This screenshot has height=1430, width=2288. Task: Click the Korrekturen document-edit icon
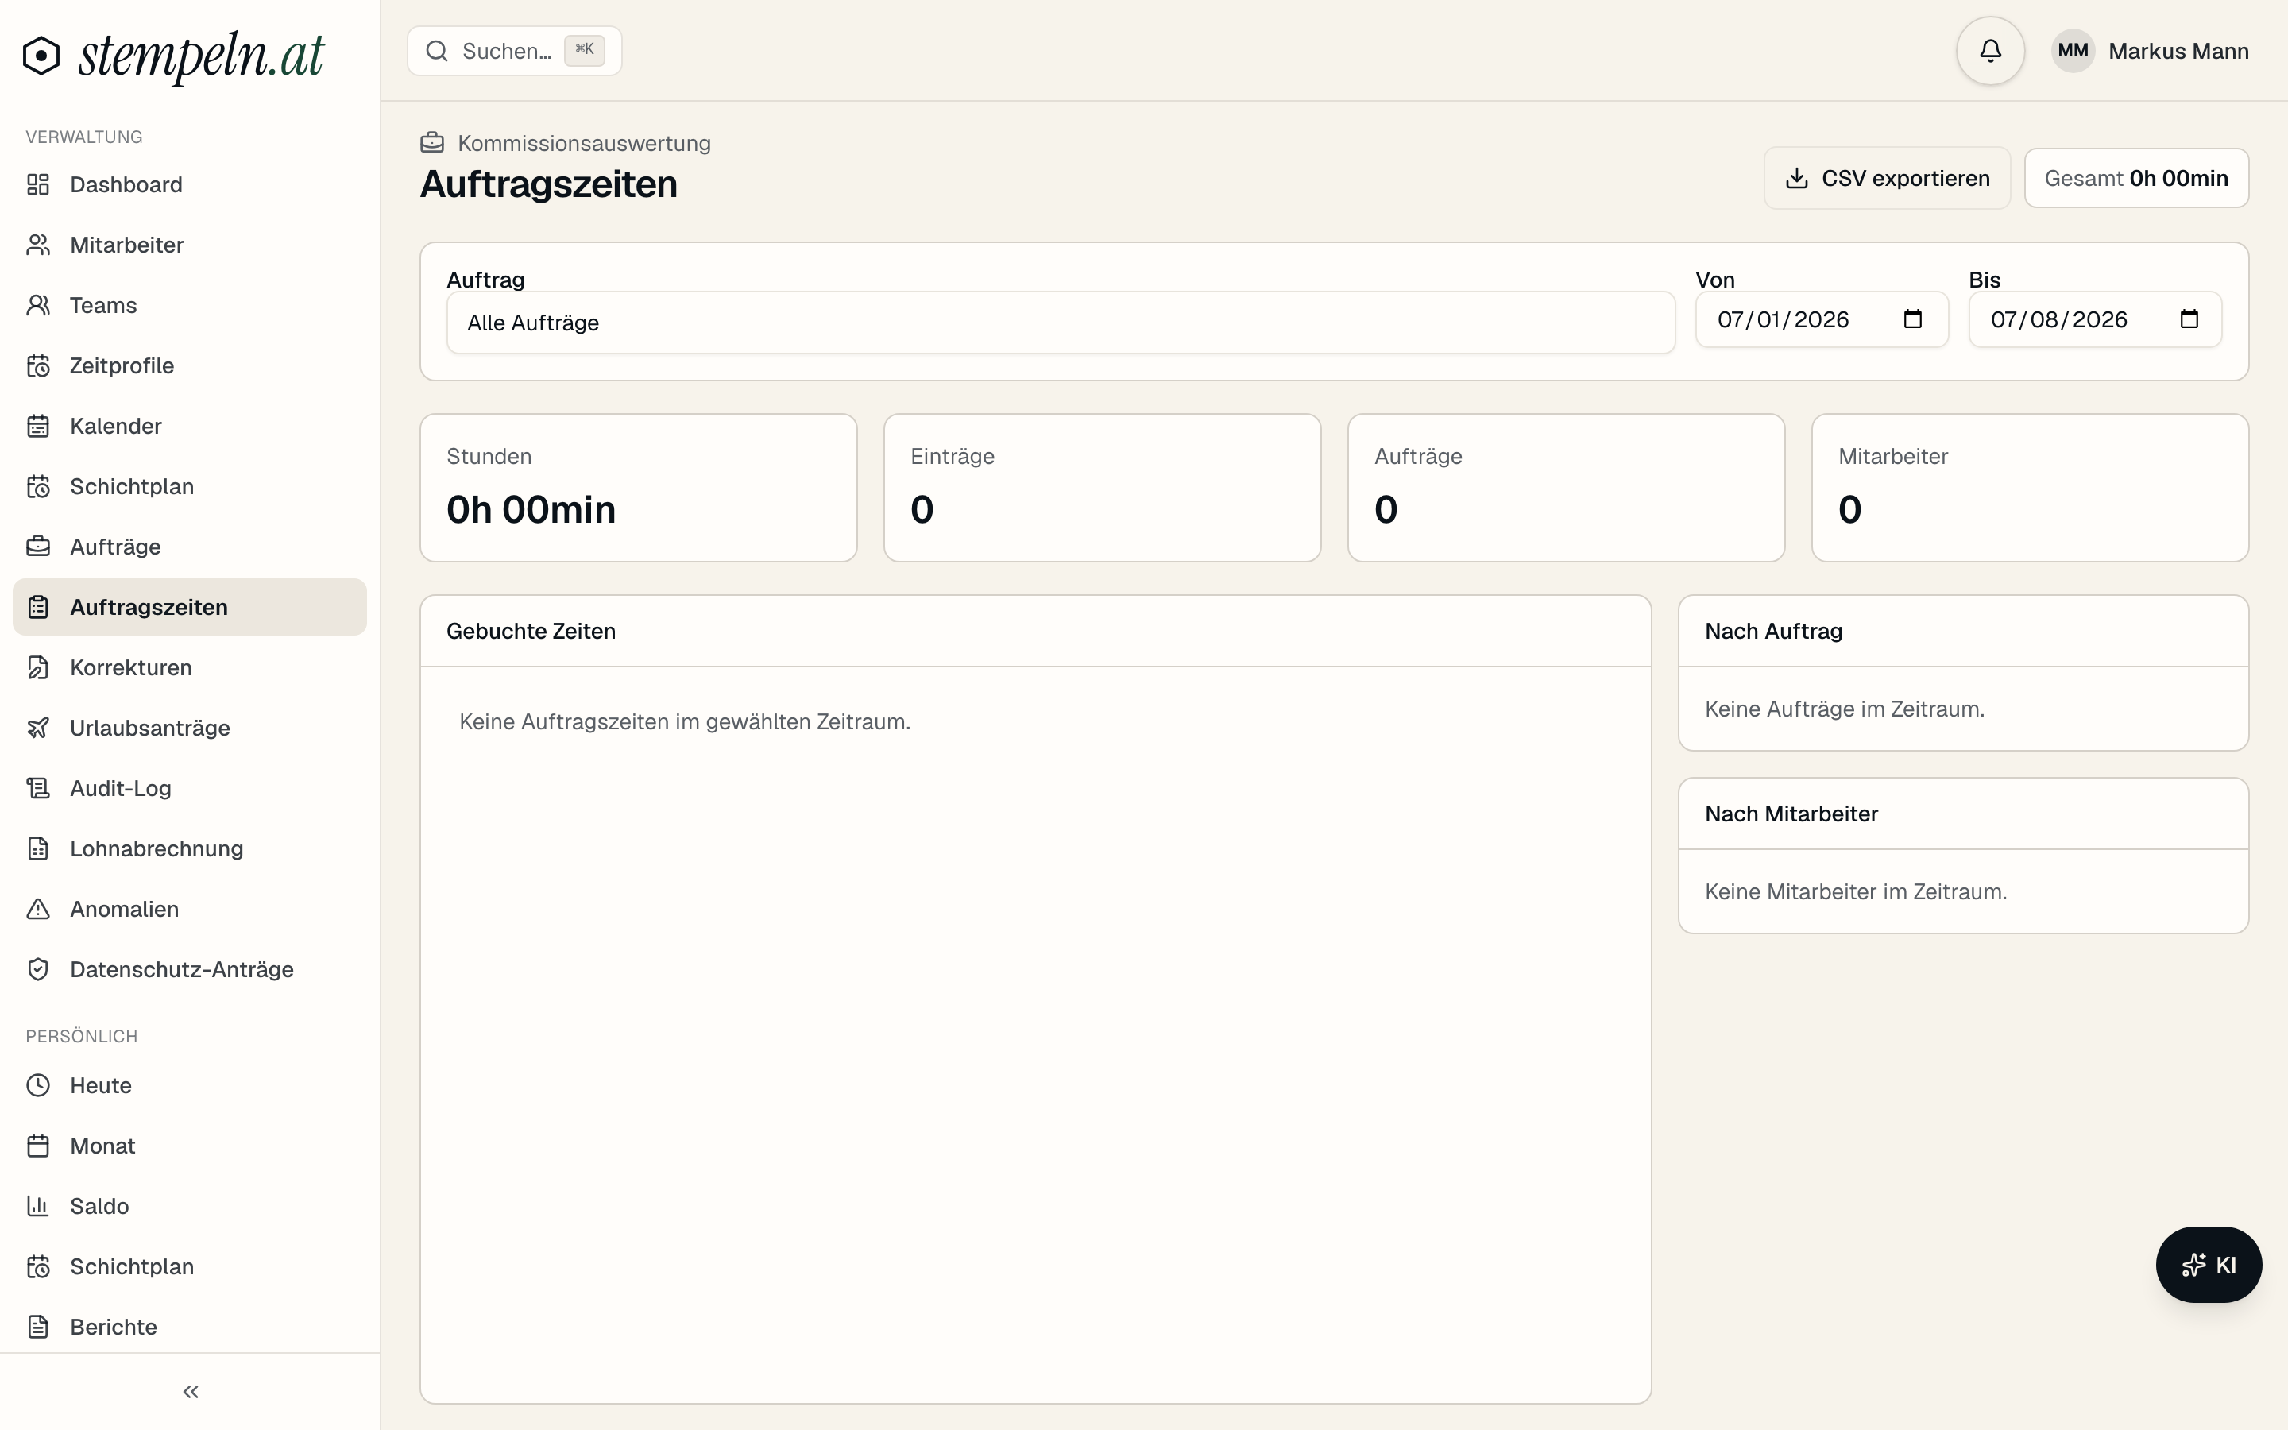38,667
